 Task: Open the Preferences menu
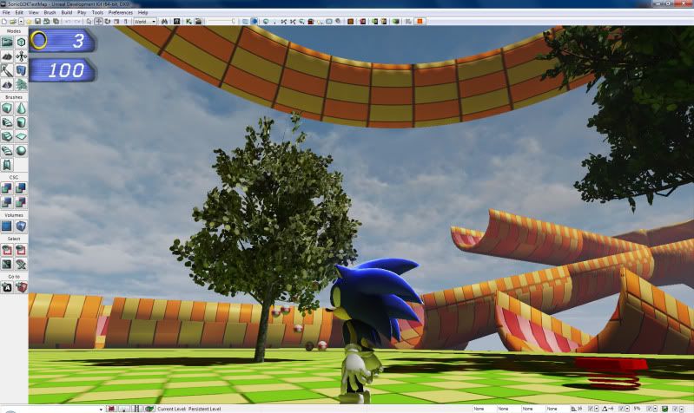121,12
